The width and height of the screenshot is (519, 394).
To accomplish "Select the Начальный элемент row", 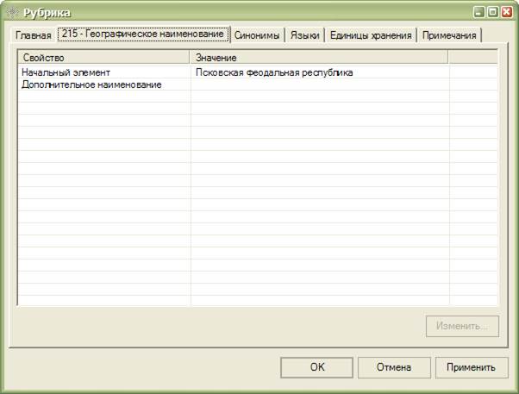I will click(x=103, y=72).
